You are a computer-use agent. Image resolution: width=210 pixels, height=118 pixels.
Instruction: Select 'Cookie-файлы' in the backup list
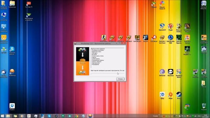96,59
